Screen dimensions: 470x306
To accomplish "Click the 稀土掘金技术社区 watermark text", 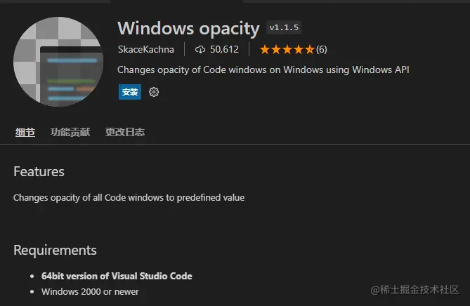I will point(419,289).
